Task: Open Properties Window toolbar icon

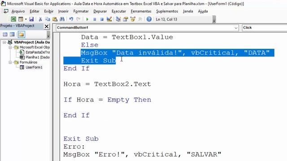Action: 126,19
